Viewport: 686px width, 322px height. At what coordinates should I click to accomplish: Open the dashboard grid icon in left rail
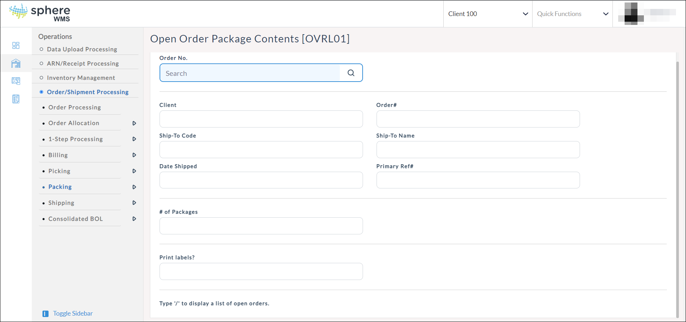(16, 45)
